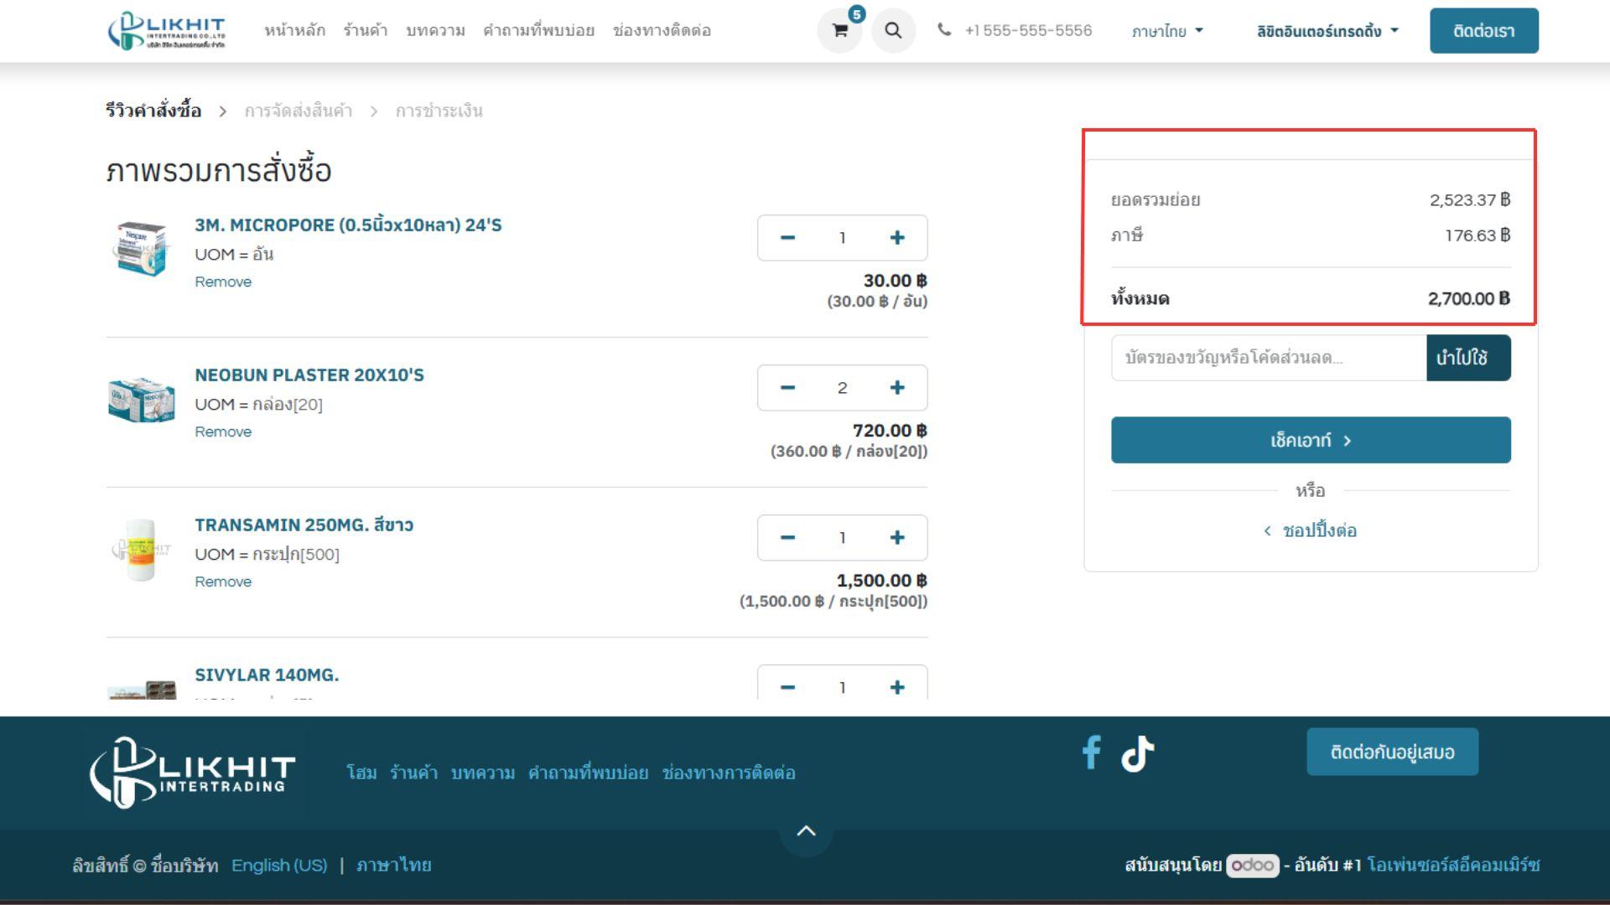
Task: Open SIVYLAR 140MG. title link
Action: tap(267, 675)
